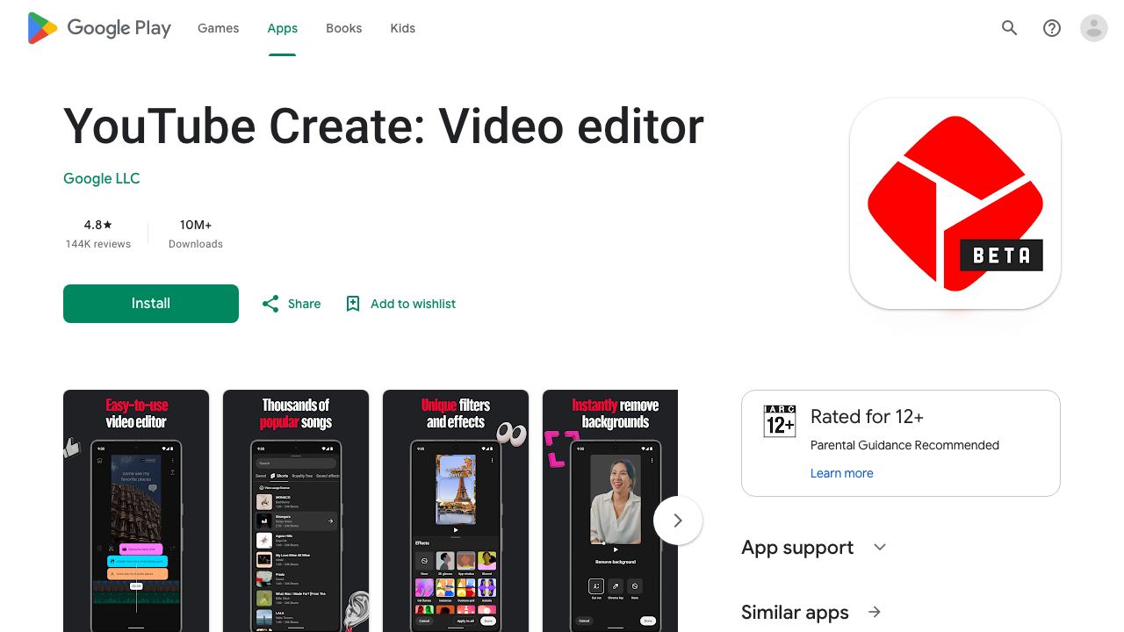Advance screenshots with the next arrow
The image size is (1124, 632).
click(x=678, y=521)
